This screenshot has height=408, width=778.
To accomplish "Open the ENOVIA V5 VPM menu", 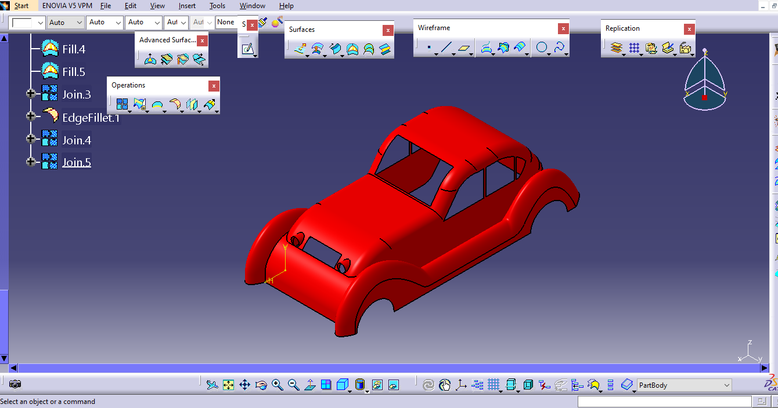I will coord(67,6).
